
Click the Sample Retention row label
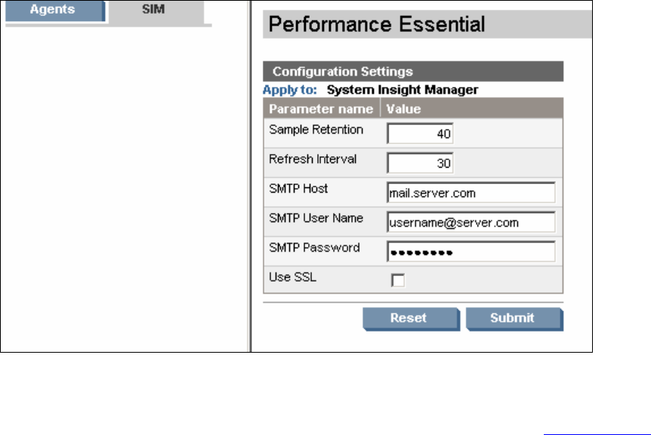316,130
